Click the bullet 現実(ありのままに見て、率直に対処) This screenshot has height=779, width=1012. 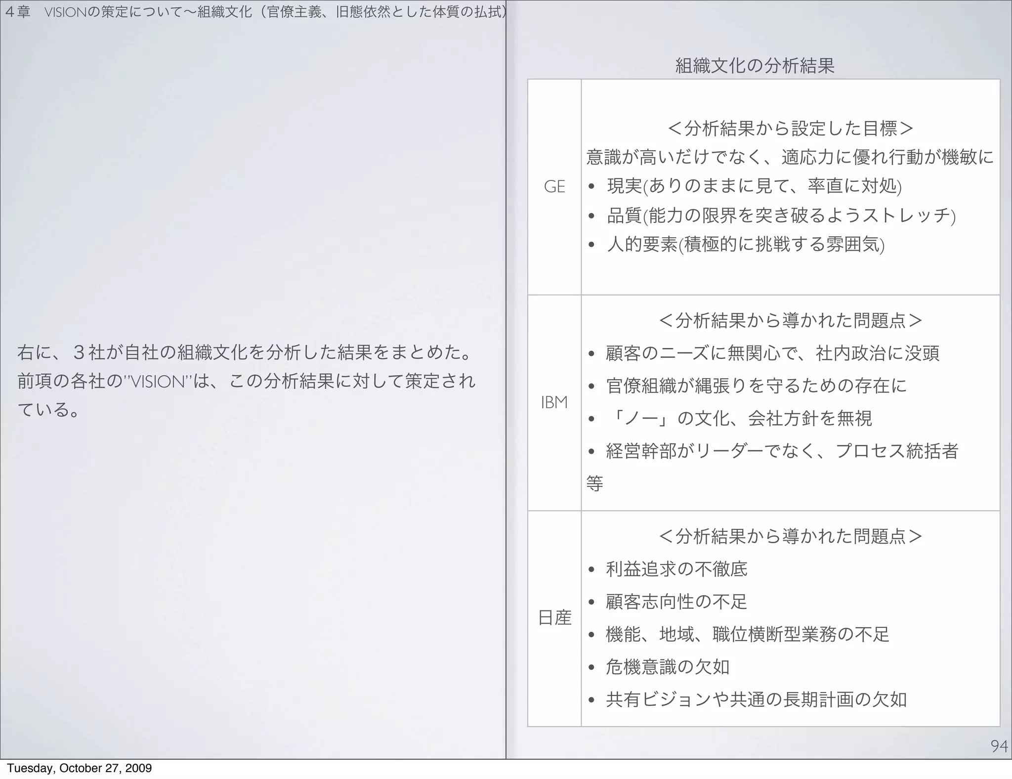(754, 186)
